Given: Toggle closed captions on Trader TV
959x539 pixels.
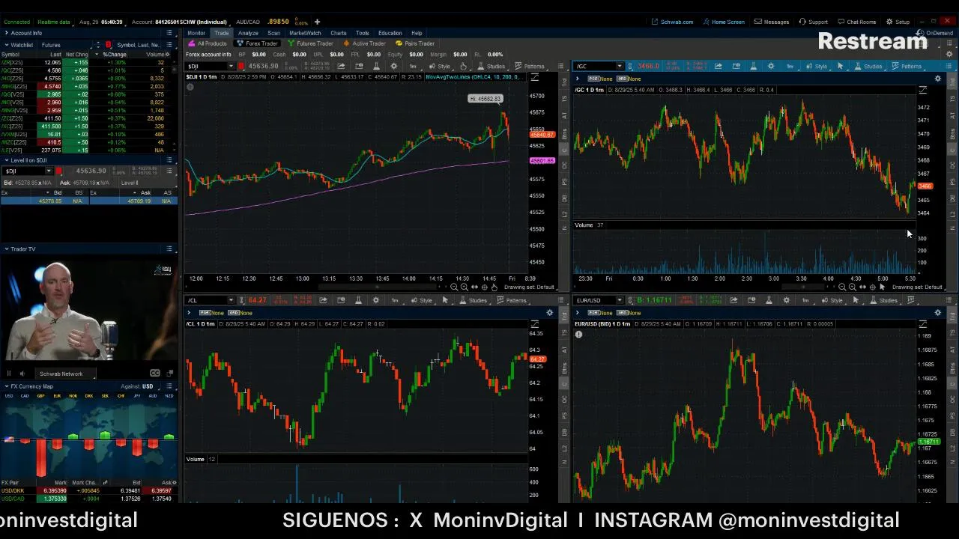Looking at the screenshot, I should click(x=154, y=374).
